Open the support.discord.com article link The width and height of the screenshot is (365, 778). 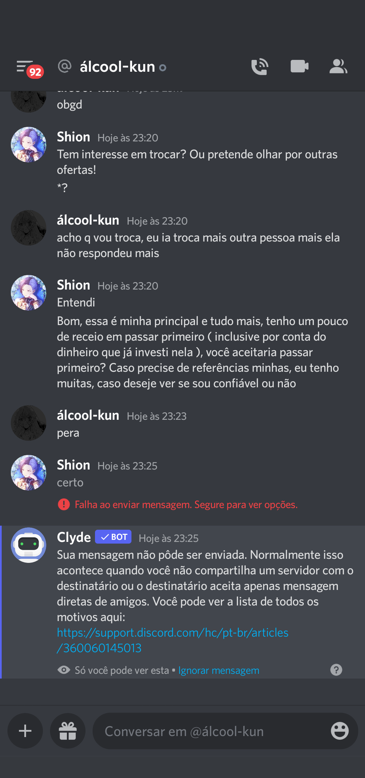(173, 640)
